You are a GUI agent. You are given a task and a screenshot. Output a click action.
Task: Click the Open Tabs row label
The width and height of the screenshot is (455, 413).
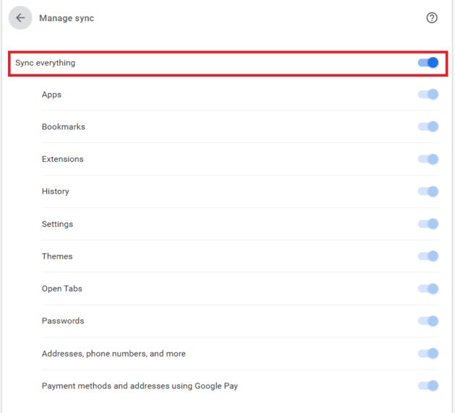pyautogui.click(x=62, y=289)
